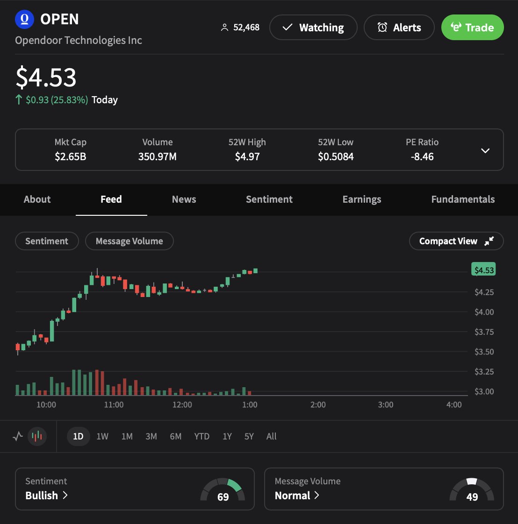The width and height of the screenshot is (518, 524).
Task: Click the $4.00 price axis label
Action: 484,312
